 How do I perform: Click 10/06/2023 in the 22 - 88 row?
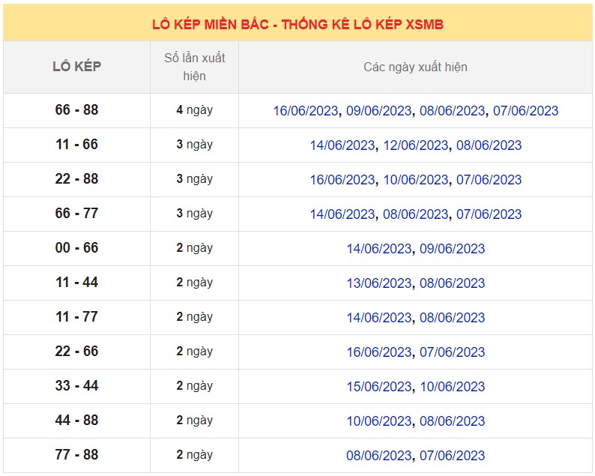click(x=415, y=180)
